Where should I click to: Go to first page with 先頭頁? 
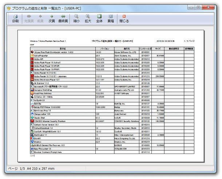coord(29,19)
